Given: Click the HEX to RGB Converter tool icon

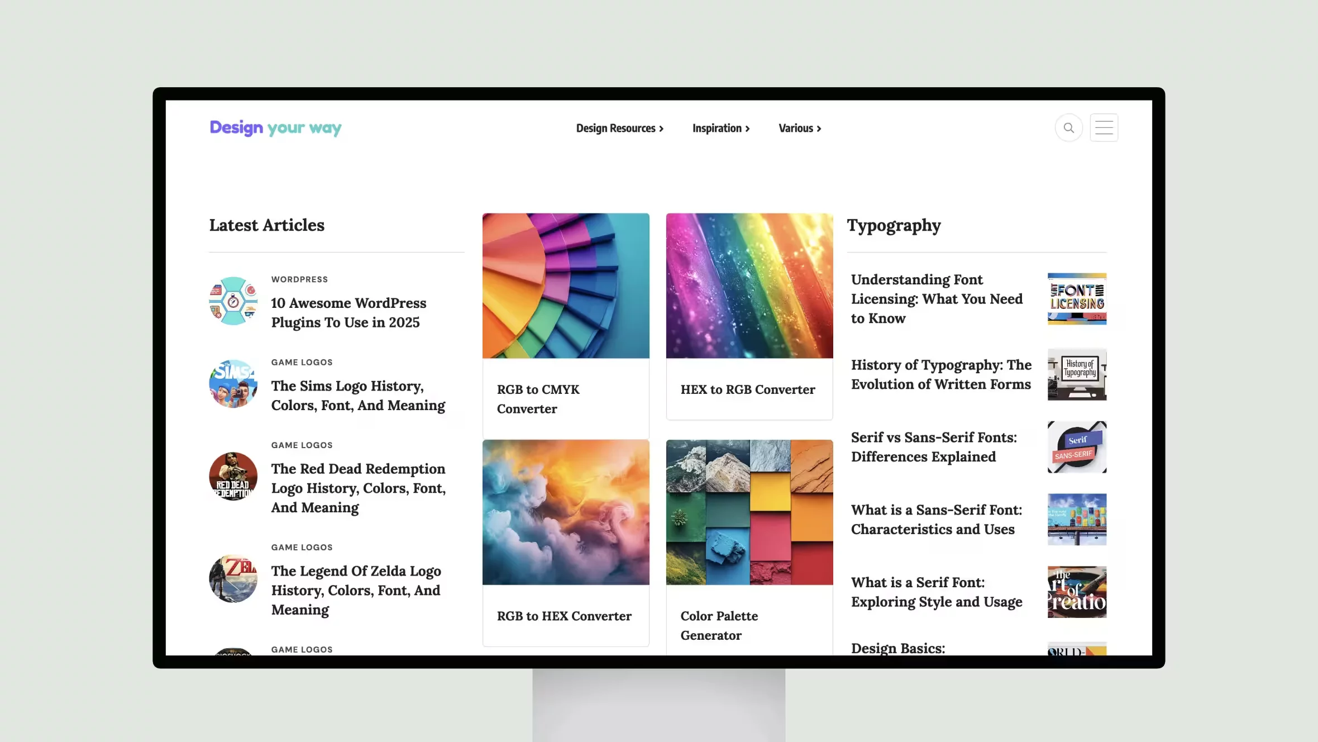Looking at the screenshot, I should pos(748,286).
